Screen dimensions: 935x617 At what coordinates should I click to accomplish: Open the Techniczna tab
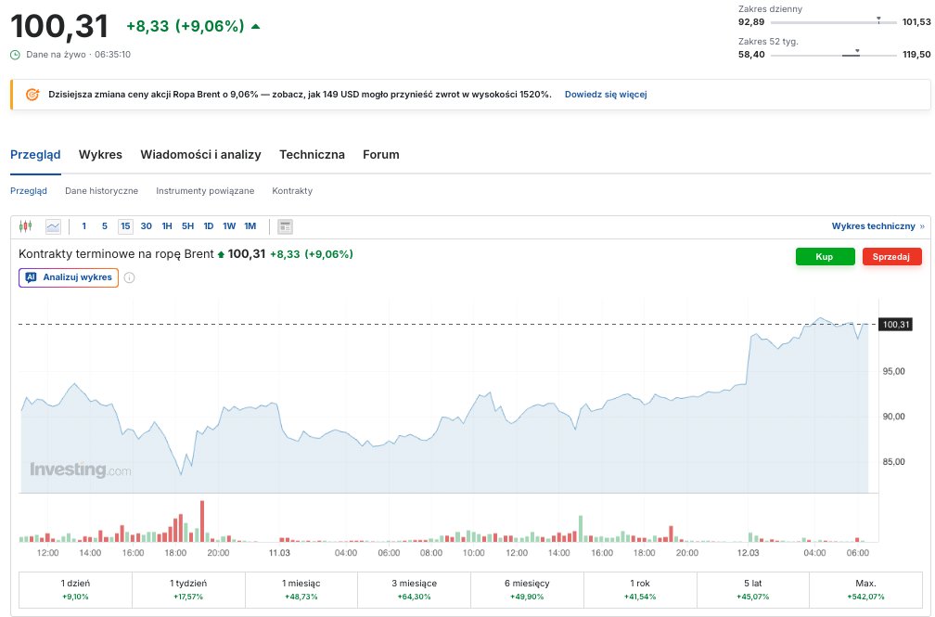pos(312,155)
